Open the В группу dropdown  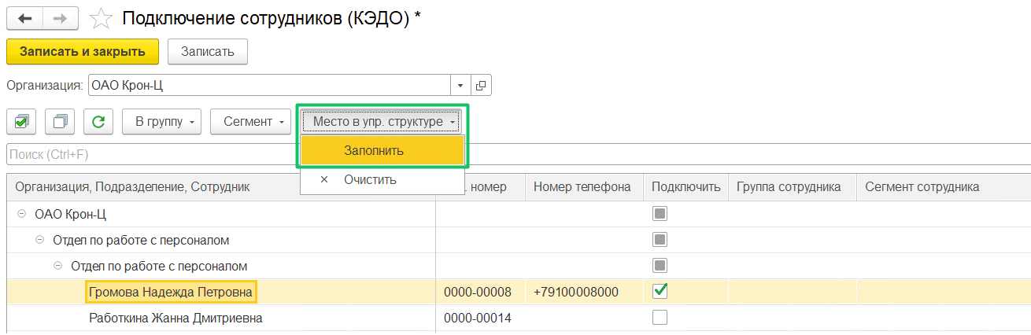pyautogui.click(x=162, y=122)
